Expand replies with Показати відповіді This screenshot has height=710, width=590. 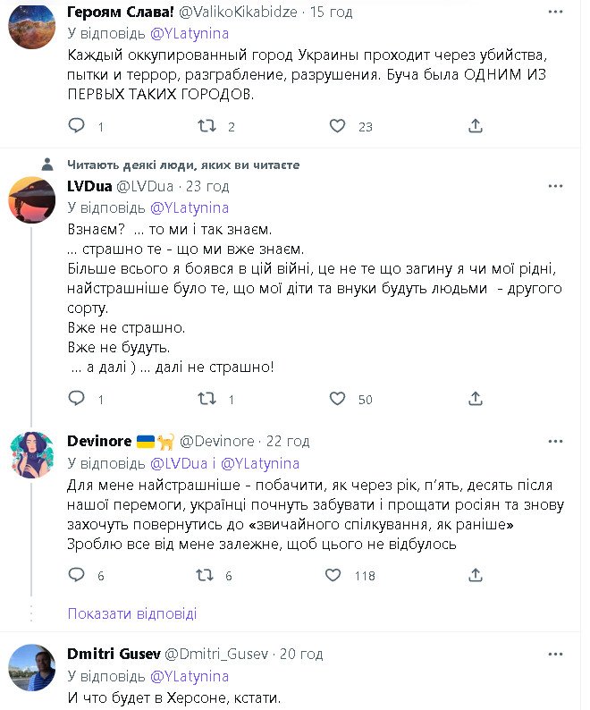[x=132, y=614]
